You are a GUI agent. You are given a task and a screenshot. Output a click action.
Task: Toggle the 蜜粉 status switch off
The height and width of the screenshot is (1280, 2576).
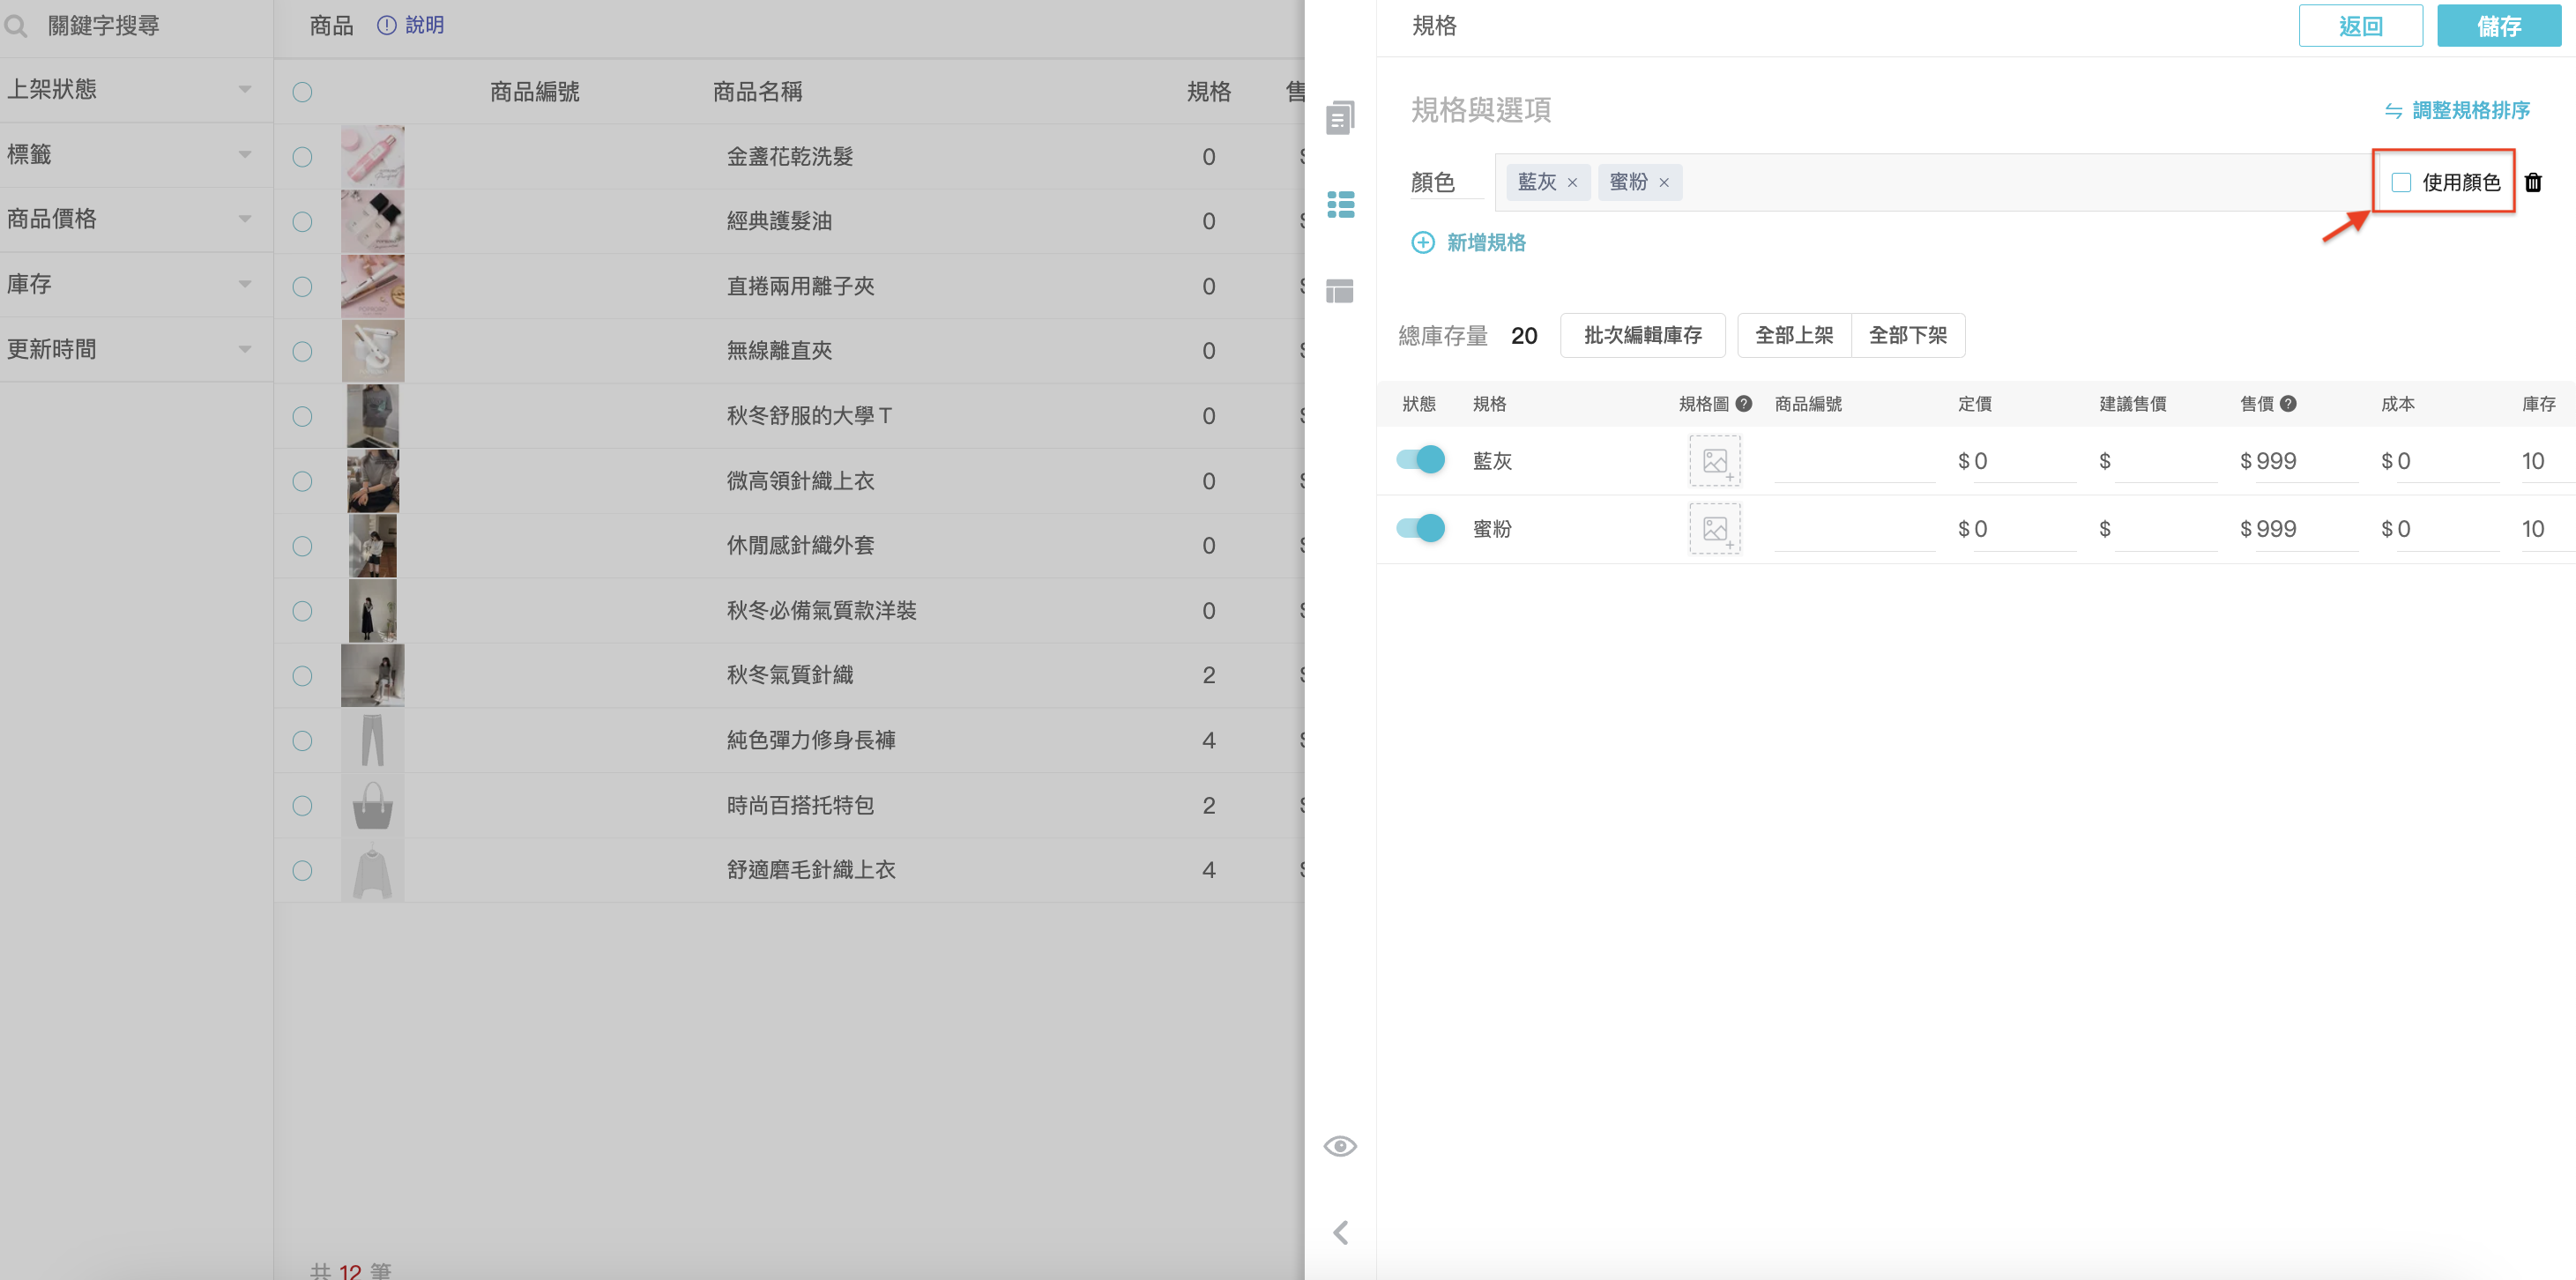coord(1421,528)
